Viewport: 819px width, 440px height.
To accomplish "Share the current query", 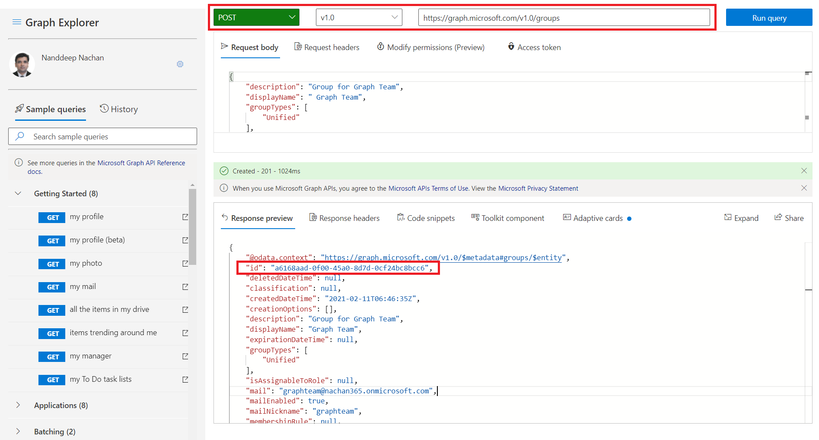I will click(789, 218).
